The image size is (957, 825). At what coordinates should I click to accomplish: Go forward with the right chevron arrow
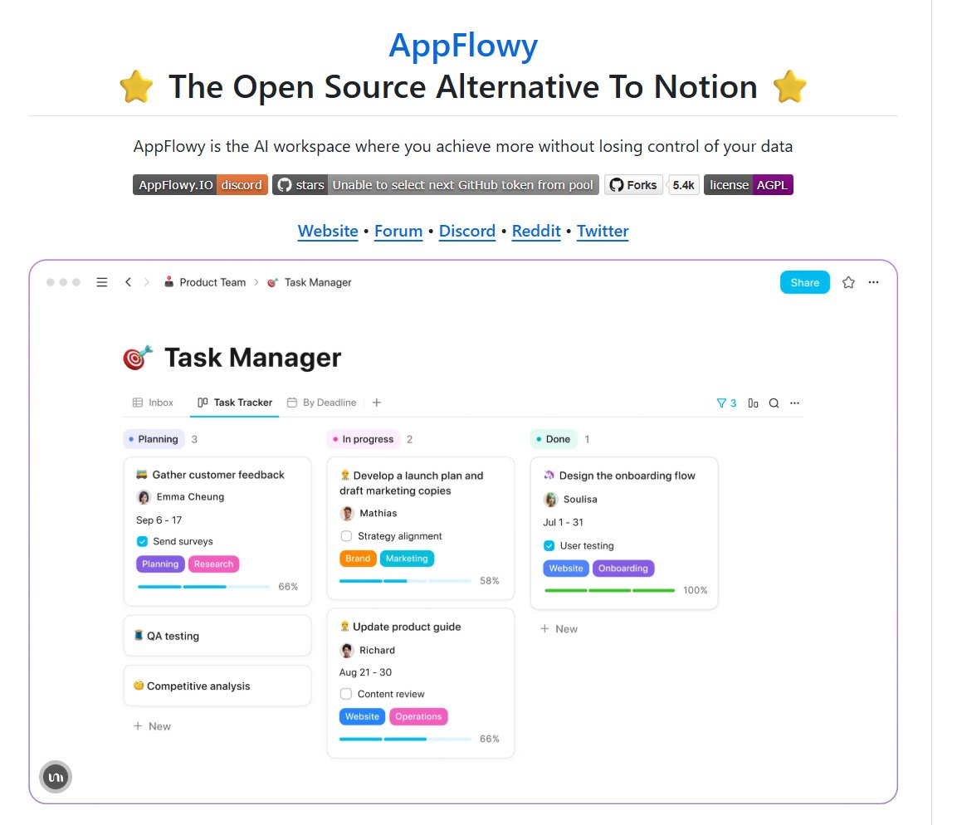tap(146, 282)
